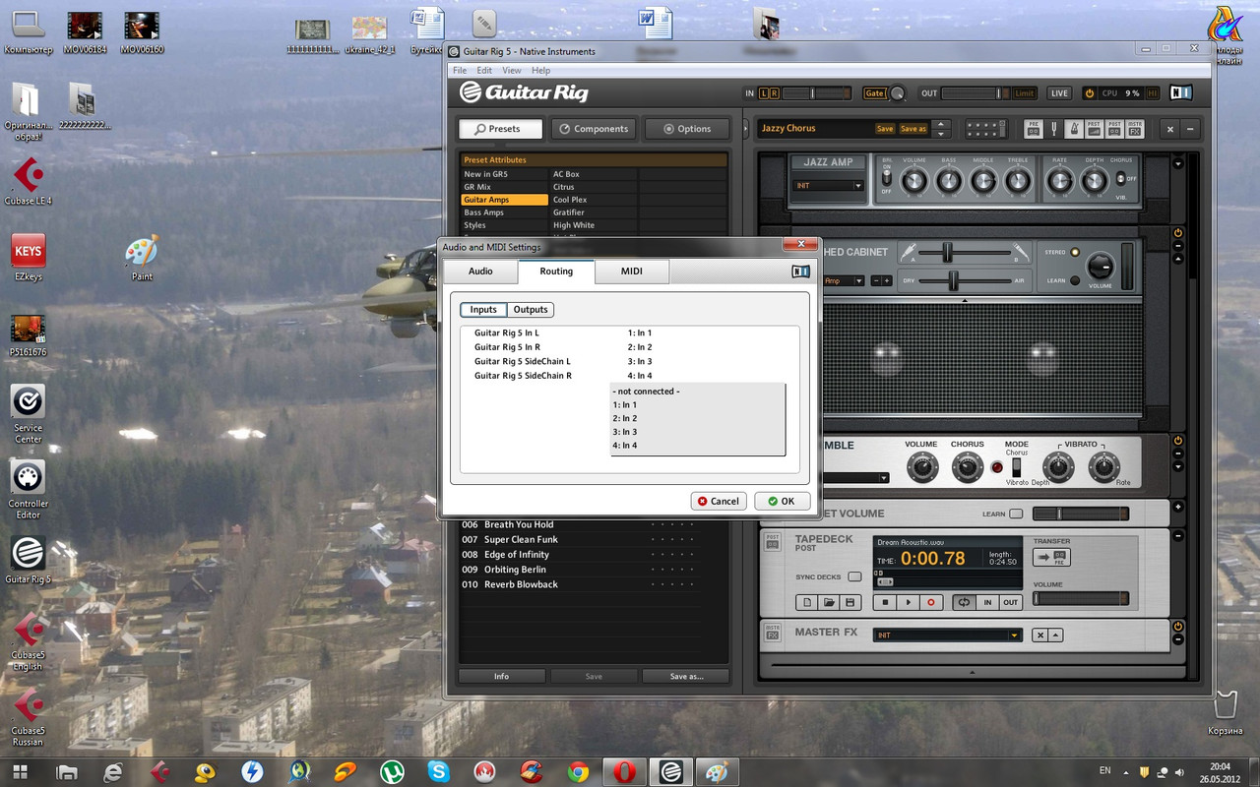Select the Outputs routing tab

(531, 310)
